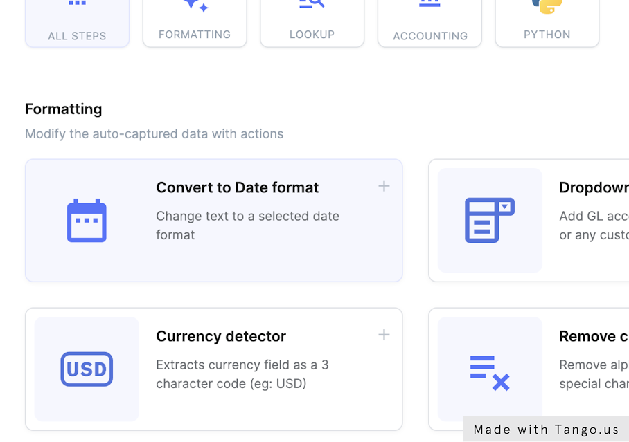Click the form icon on the Dropdown card
This screenshot has height=442, width=629.
(489, 220)
